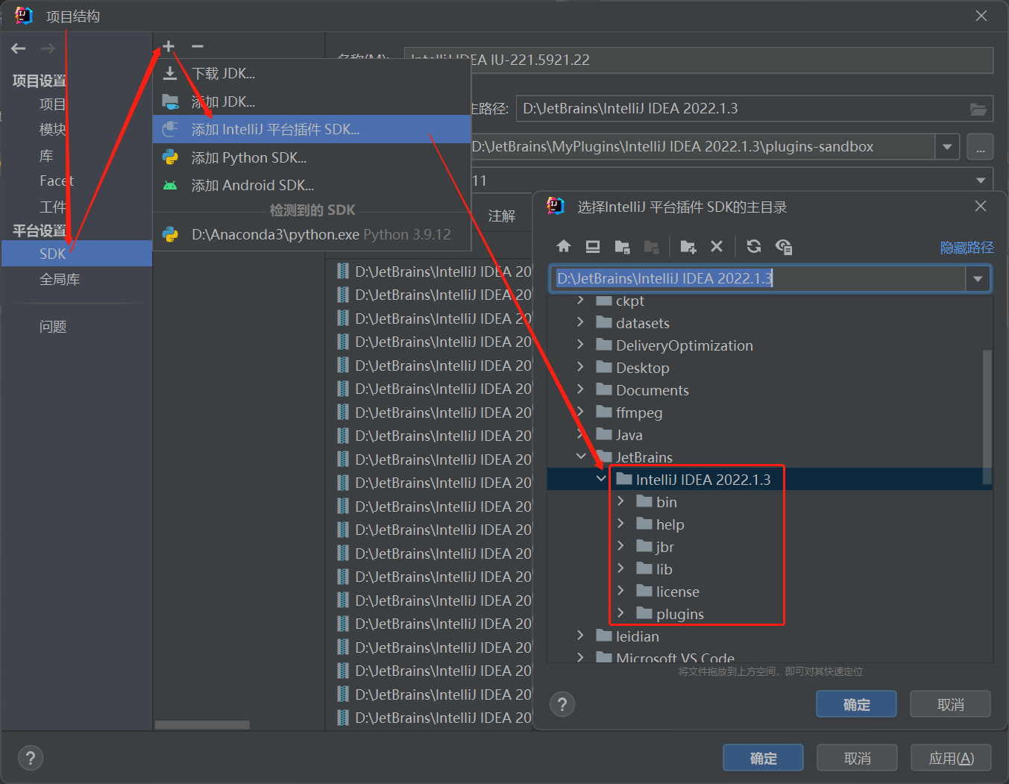Click the chooser tree vertical scrollbar
This screenshot has width=1009, height=784.
(987, 417)
